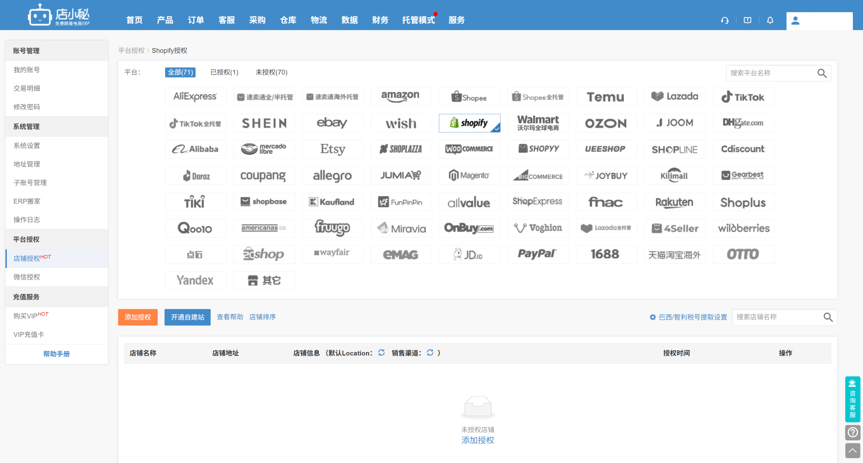Click the platform search magnifier icon
The width and height of the screenshot is (863, 463).
pyautogui.click(x=822, y=73)
